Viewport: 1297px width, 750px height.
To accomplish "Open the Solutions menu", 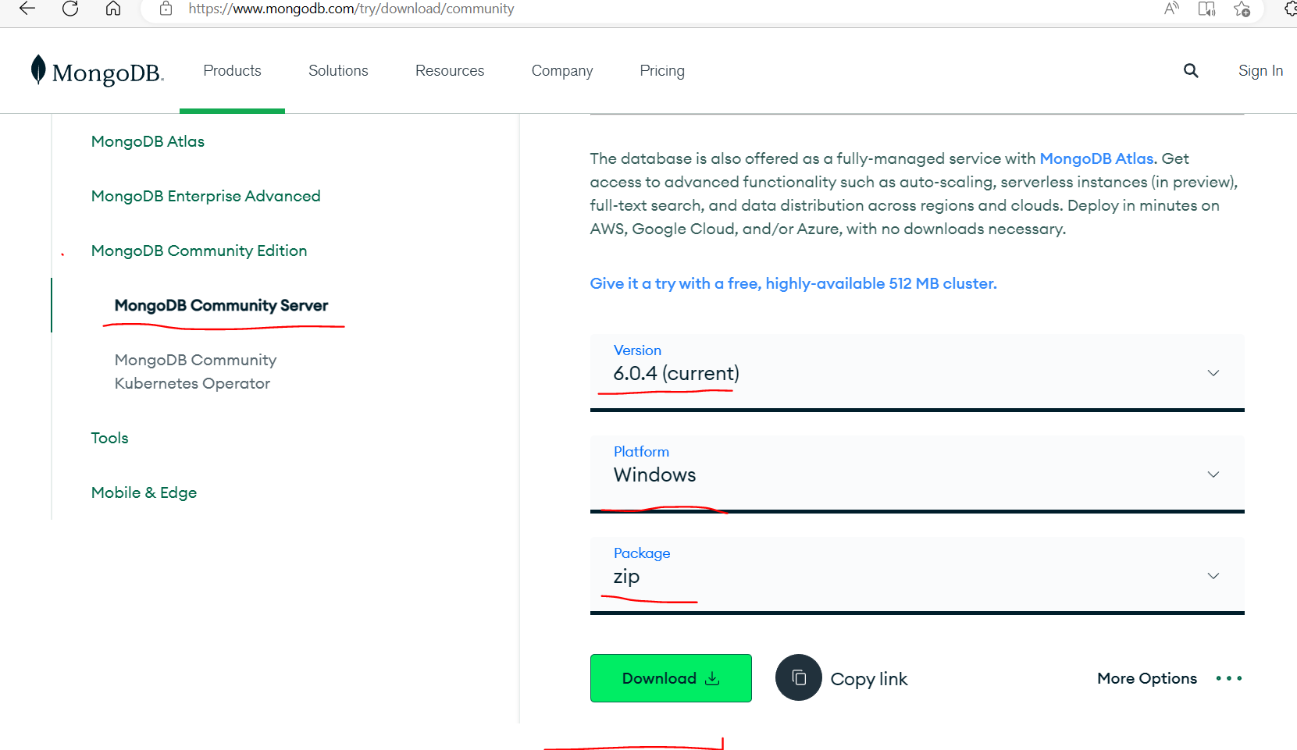I will pyautogui.click(x=338, y=71).
